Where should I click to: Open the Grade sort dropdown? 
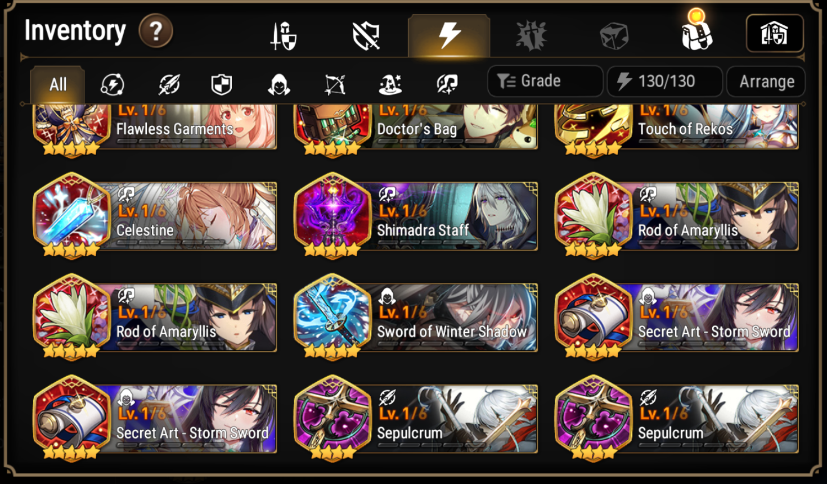pyautogui.click(x=545, y=82)
